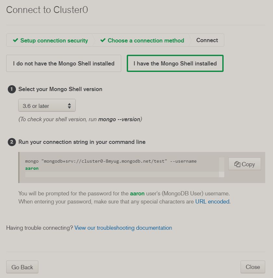Click the up-down arrows on the version selector

tap(69, 106)
